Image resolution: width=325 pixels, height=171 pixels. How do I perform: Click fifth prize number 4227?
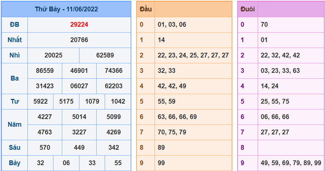point(45,117)
